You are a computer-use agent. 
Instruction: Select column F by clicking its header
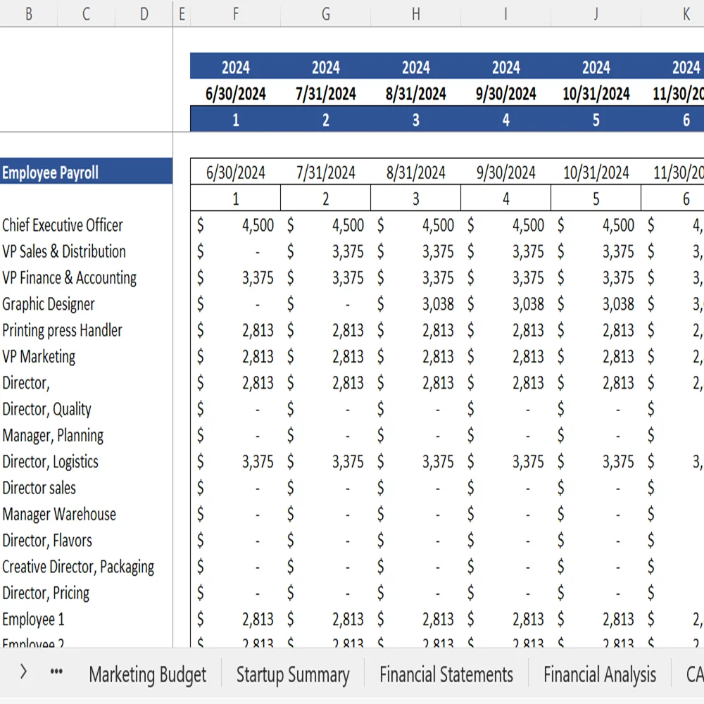pos(235,14)
